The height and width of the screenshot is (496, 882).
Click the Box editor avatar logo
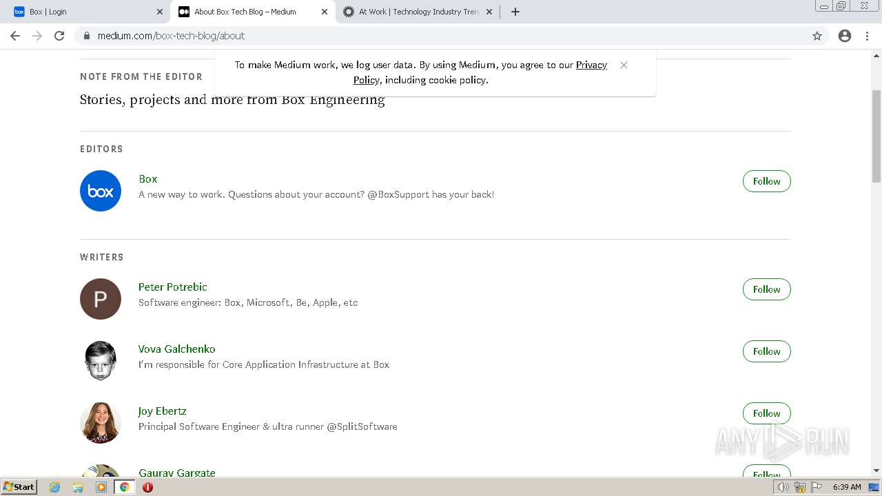101,191
